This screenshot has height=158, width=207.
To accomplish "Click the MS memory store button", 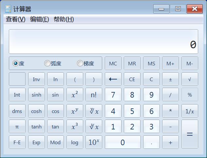I will point(151,63).
